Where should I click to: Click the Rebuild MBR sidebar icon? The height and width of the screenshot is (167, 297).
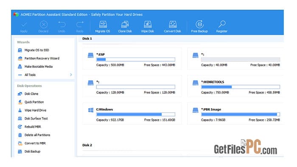(x=20, y=127)
